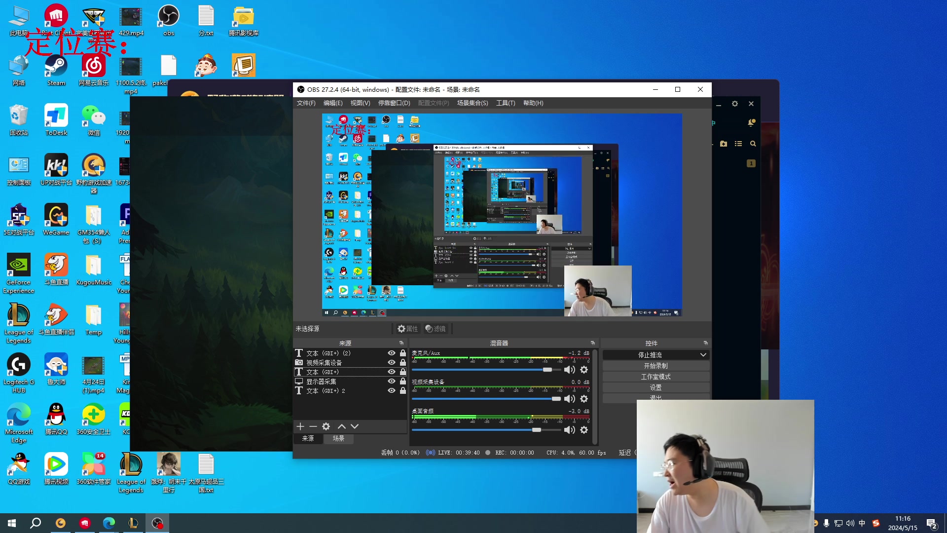Open the OBS 工具(T) menu

[506, 103]
